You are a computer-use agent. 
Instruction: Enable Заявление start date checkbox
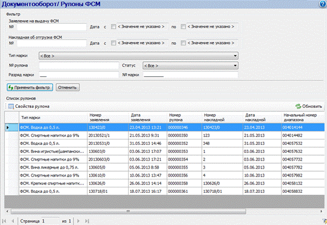coord(113,27)
